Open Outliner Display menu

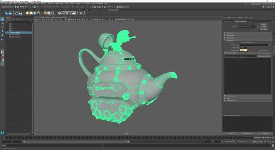(x=8, y=19)
